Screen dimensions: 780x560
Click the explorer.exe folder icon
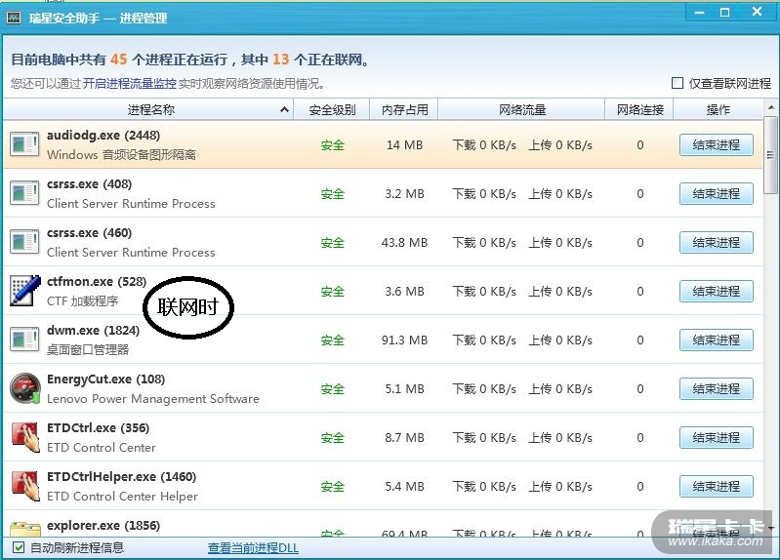[24, 528]
